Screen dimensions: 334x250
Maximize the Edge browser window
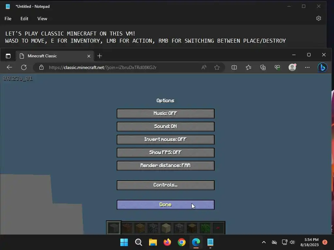click(x=309, y=55)
